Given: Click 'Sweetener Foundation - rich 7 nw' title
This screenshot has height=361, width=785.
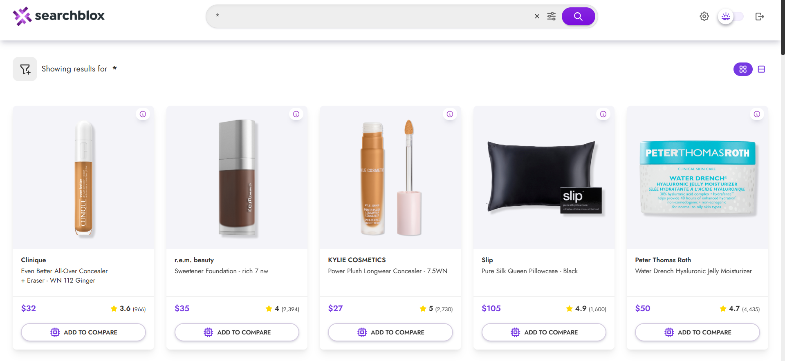Looking at the screenshot, I should (x=221, y=271).
